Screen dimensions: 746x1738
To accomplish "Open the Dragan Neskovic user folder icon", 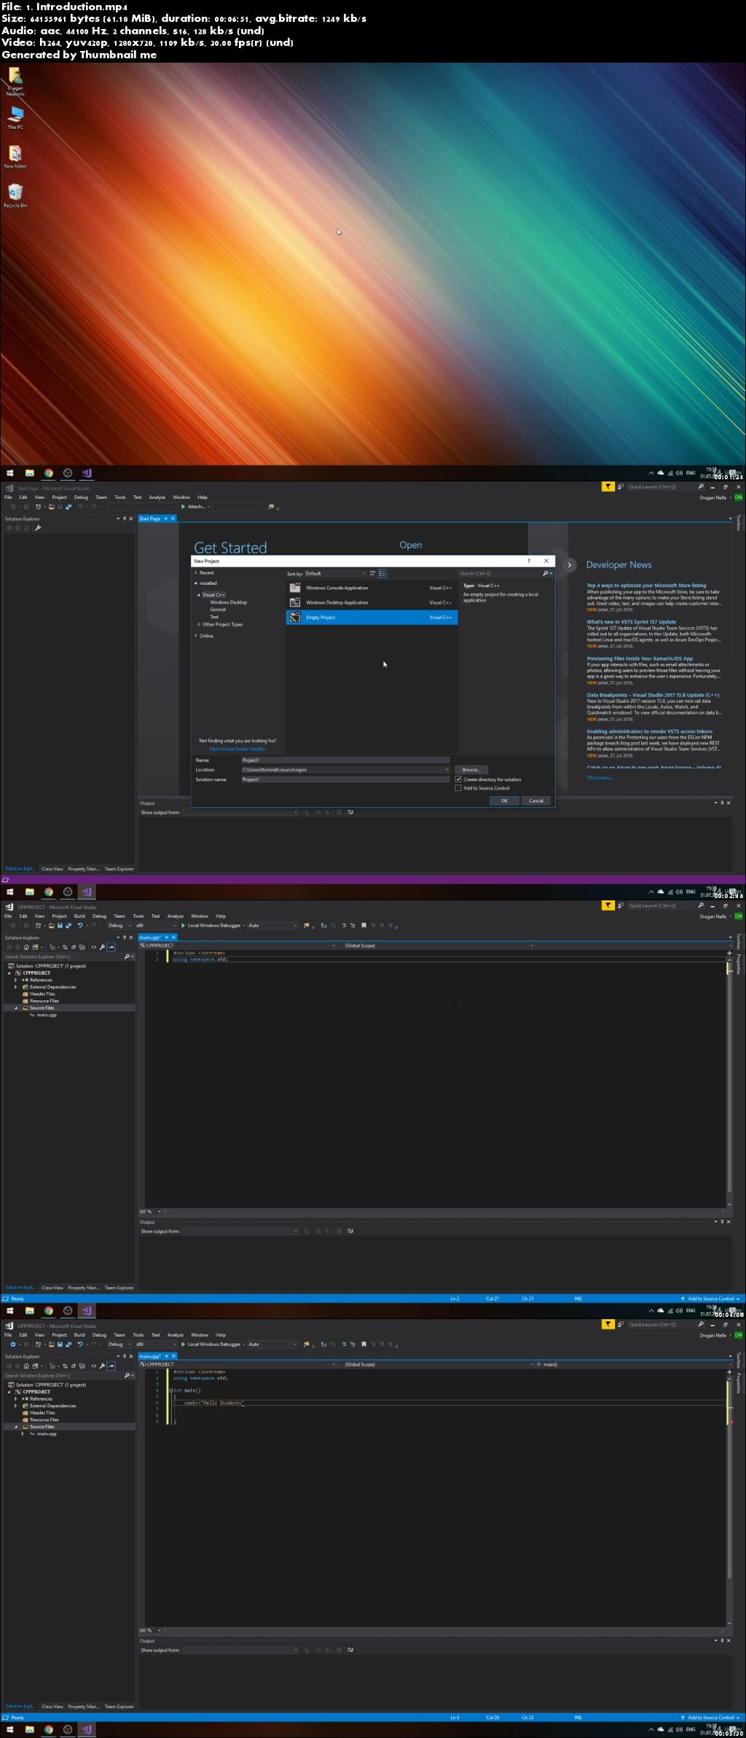I will 15,81.
